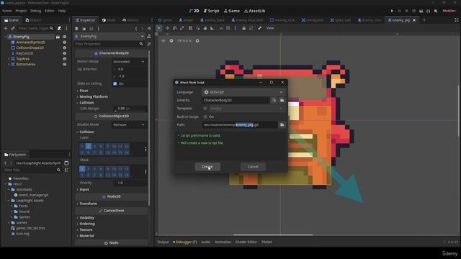The width and height of the screenshot is (461, 259).
Task: Click the lock selected node icon
Action: (243, 28)
